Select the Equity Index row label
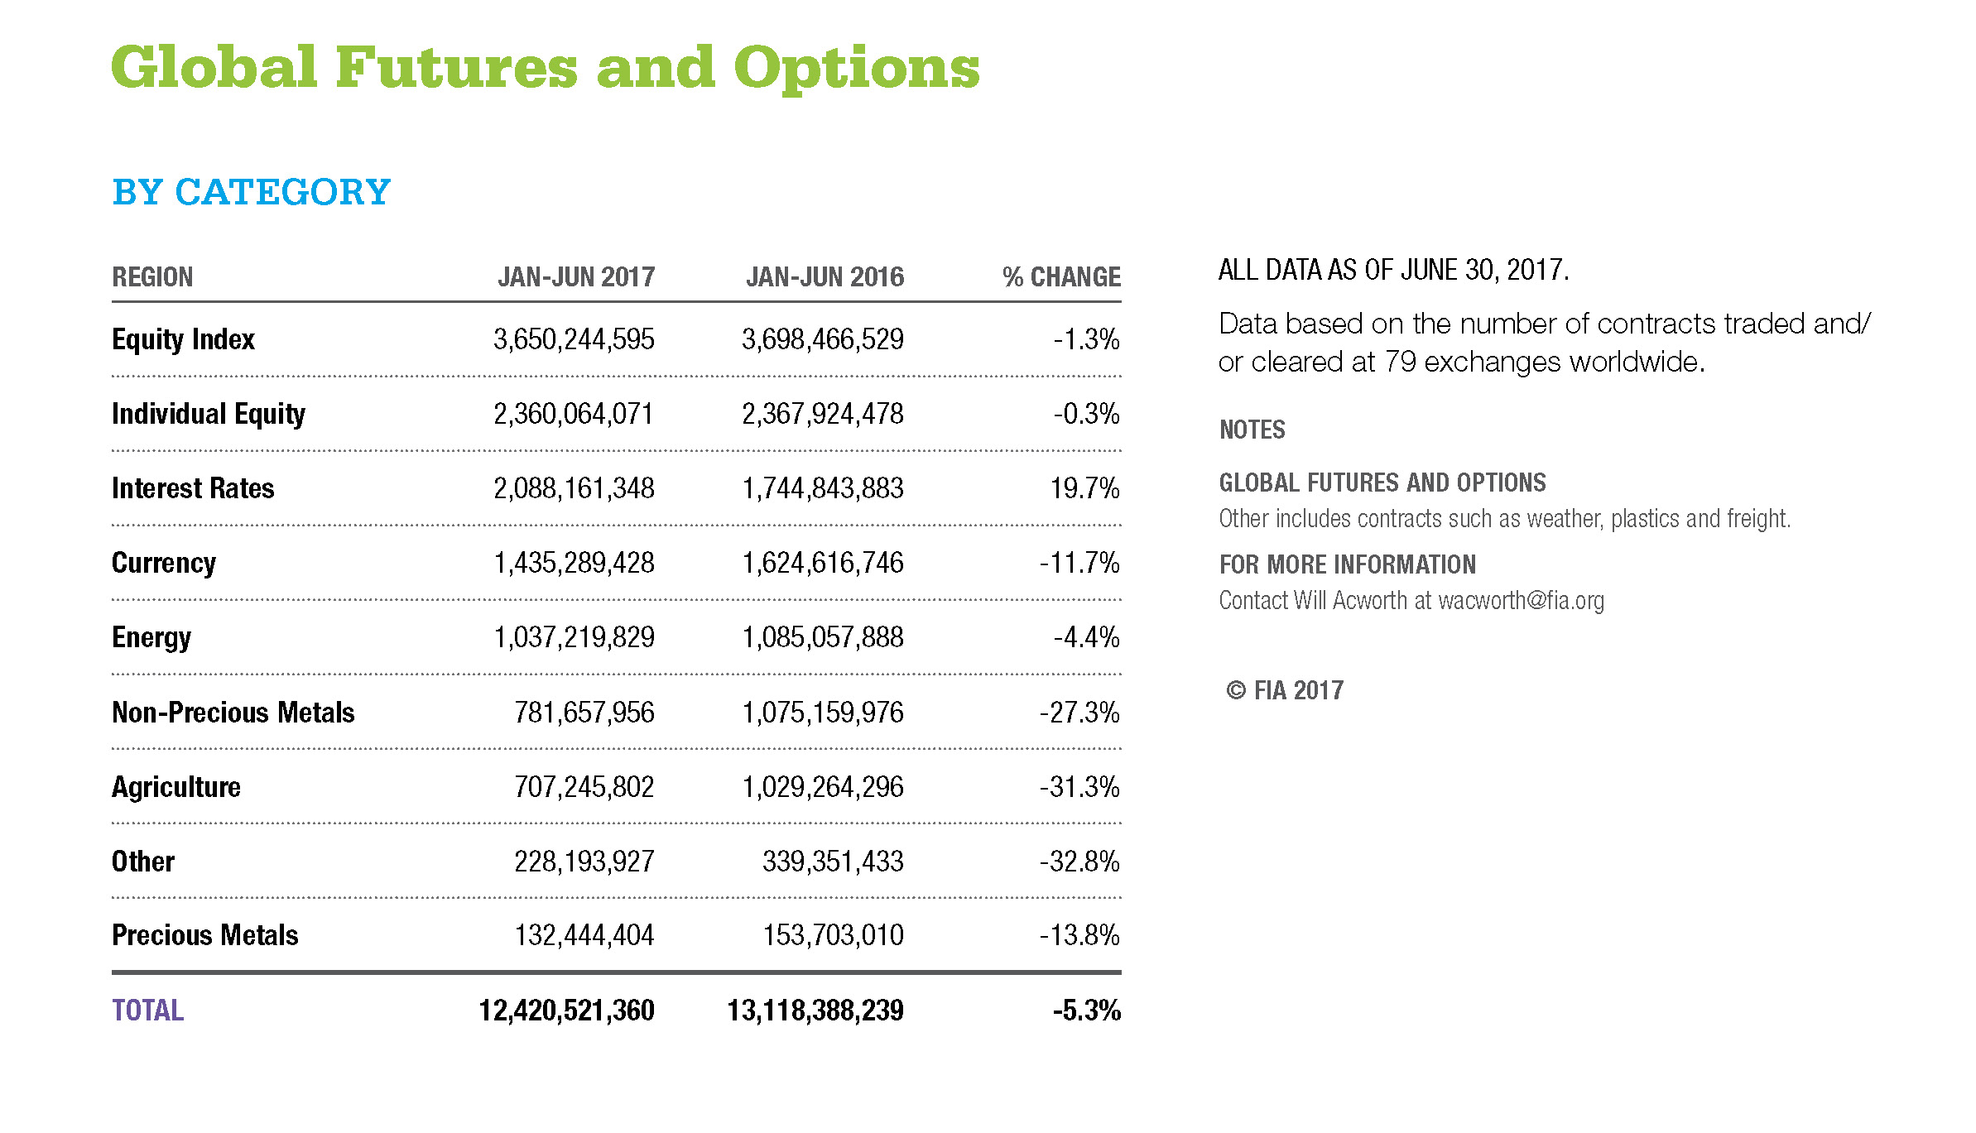 pyautogui.click(x=183, y=339)
